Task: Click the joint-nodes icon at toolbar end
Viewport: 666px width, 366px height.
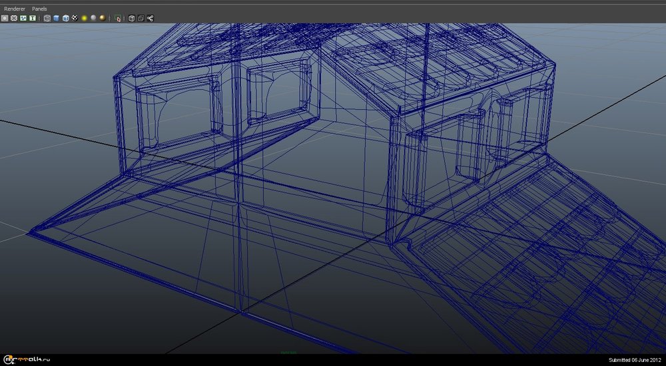Action: [x=150, y=19]
